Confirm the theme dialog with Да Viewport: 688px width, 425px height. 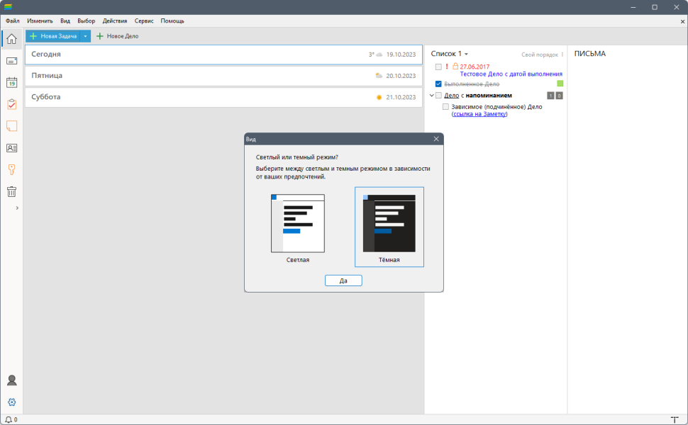point(343,280)
